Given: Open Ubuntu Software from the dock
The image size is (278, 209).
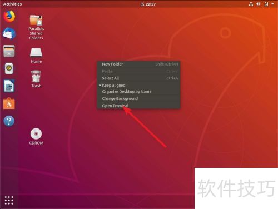Looking at the screenshot, I should [9, 103].
